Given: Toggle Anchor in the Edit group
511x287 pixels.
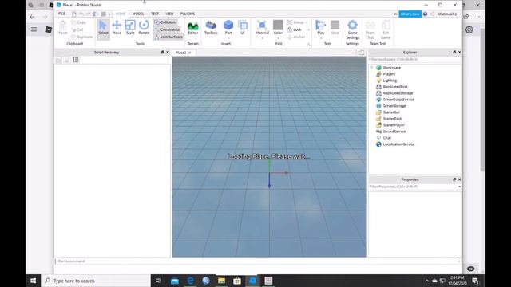Looking at the screenshot, I should pos(296,37).
